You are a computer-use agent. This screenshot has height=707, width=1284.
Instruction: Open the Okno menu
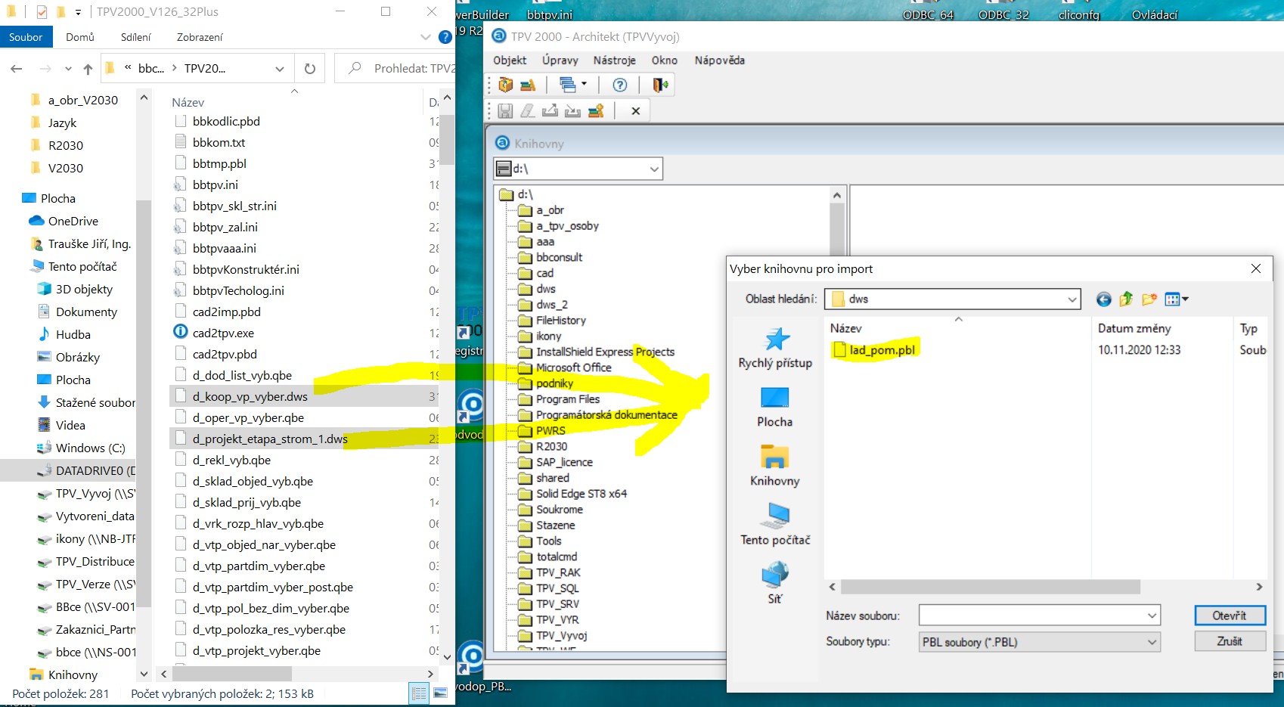[664, 60]
